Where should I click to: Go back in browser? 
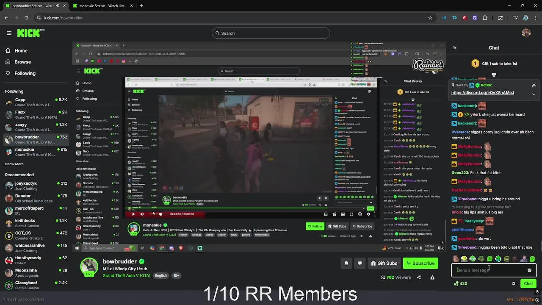point(6,18)
